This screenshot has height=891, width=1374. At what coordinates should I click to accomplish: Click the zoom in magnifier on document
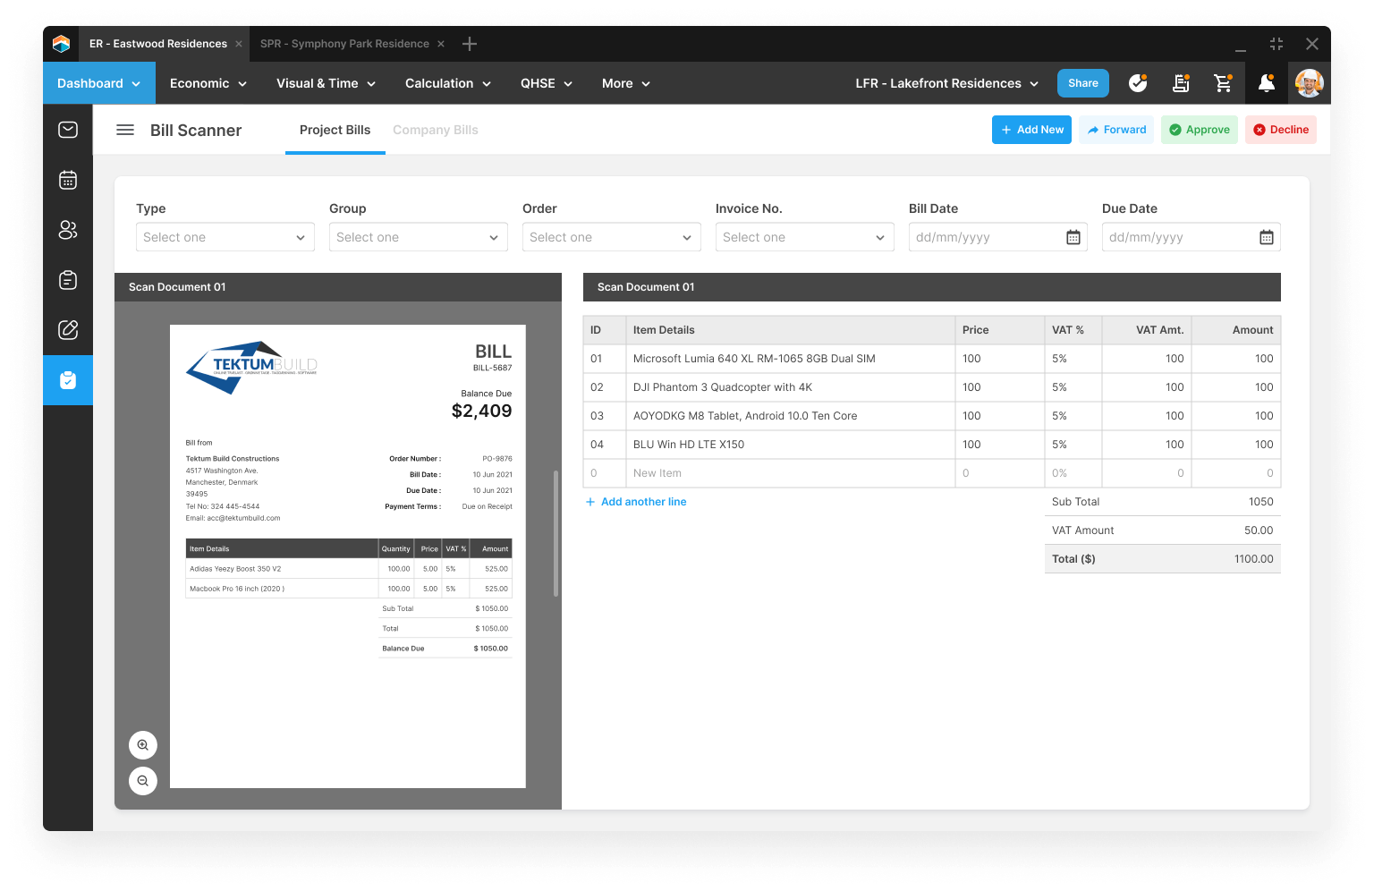coord(143,745)
